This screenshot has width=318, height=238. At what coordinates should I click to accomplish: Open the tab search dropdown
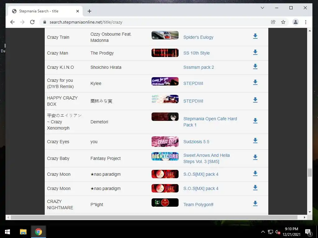(262, 8)
